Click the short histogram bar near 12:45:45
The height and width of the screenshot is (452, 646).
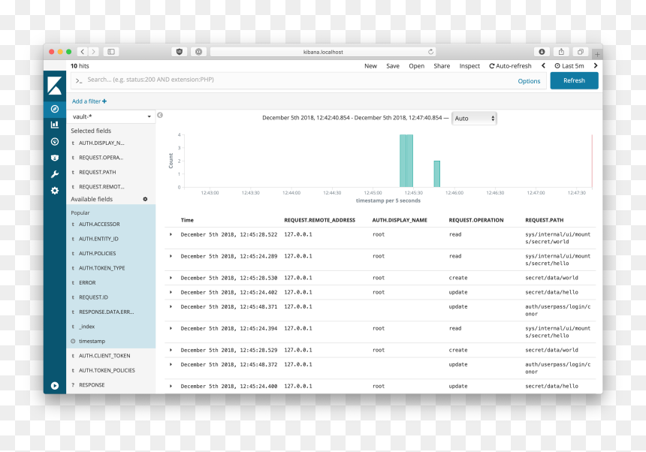(x=436, y=174)
